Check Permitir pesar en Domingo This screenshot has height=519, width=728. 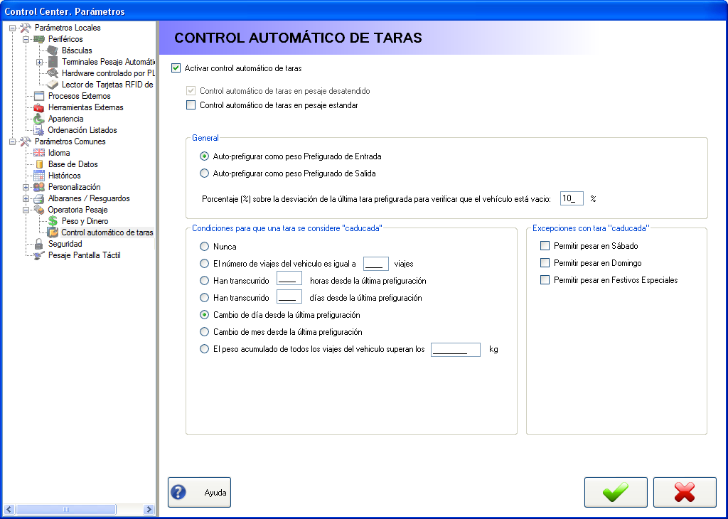545,263
